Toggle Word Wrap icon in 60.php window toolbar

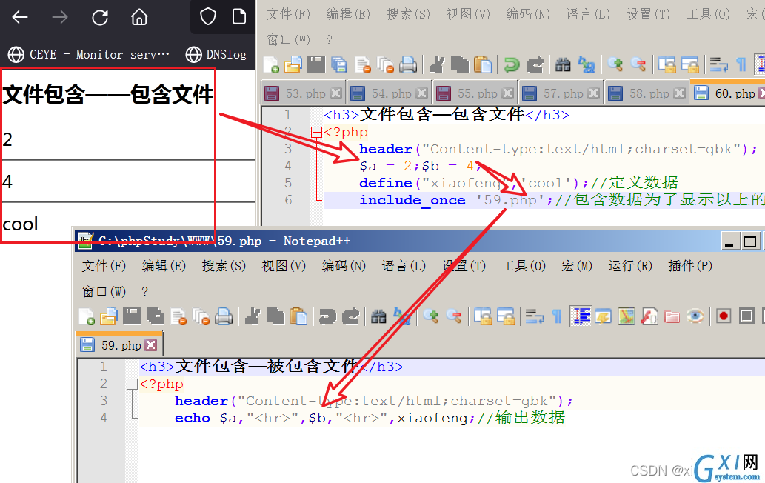tap(718, 65)
